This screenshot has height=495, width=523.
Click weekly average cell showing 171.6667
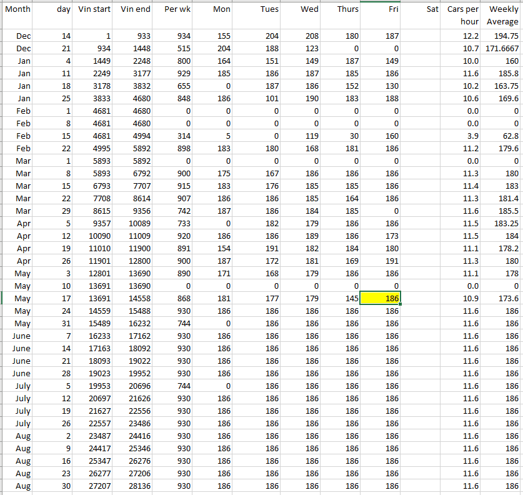point(502,49)
